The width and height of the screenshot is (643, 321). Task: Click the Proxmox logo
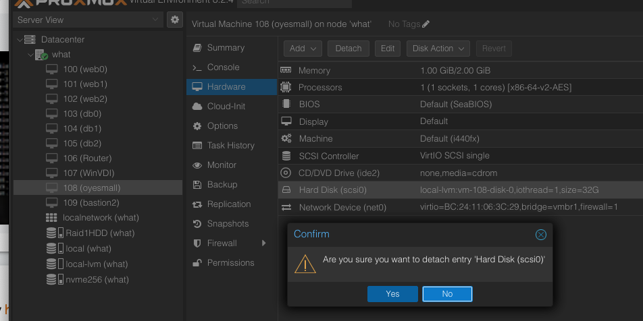70,3
